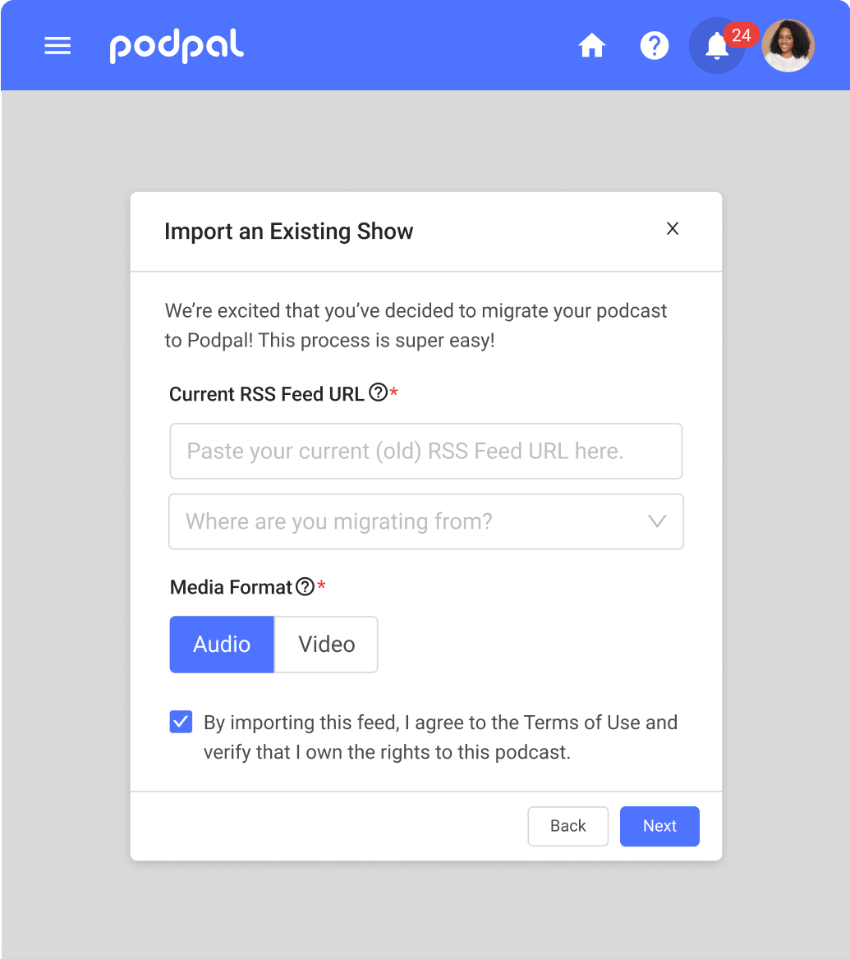
Task: Open the help question mark icon in header
Action: [x=655, y=46]
